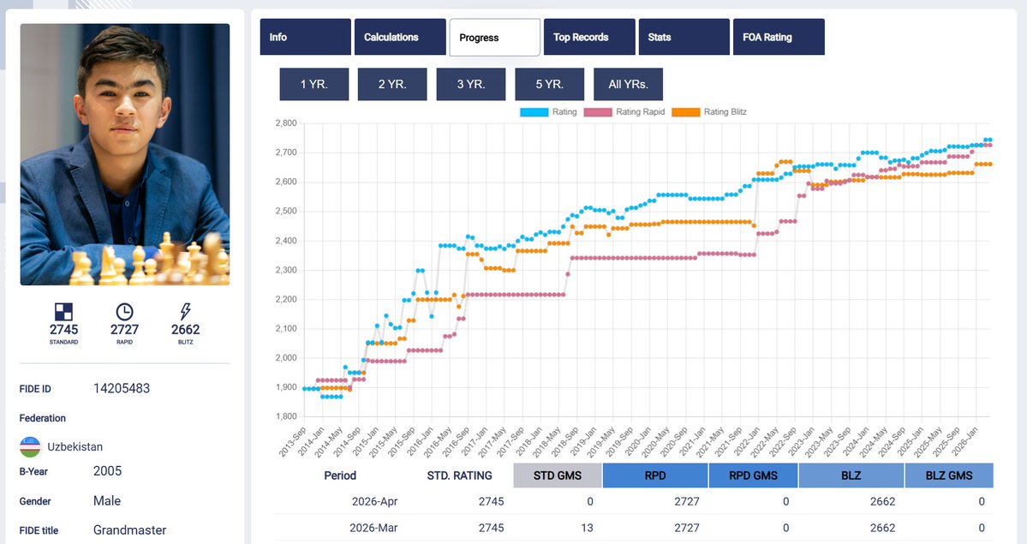Screen dimensions: 1027x544
Task: Switch to the Stats tab
Action: coord(684,37)
